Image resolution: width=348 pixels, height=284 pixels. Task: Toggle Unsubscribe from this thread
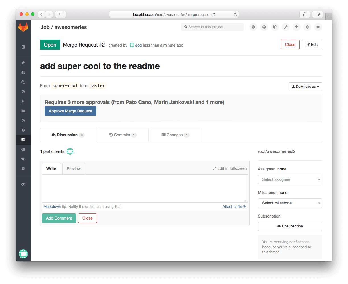(290, 226)
